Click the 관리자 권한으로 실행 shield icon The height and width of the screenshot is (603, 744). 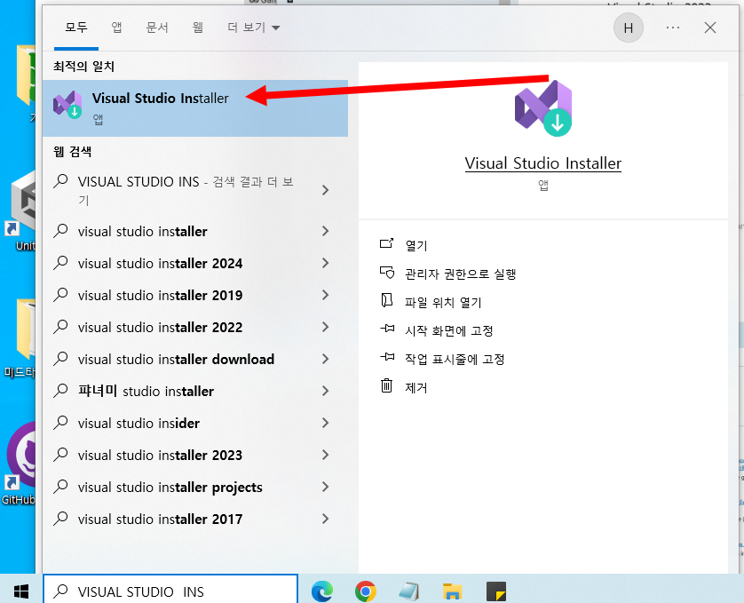387,273
